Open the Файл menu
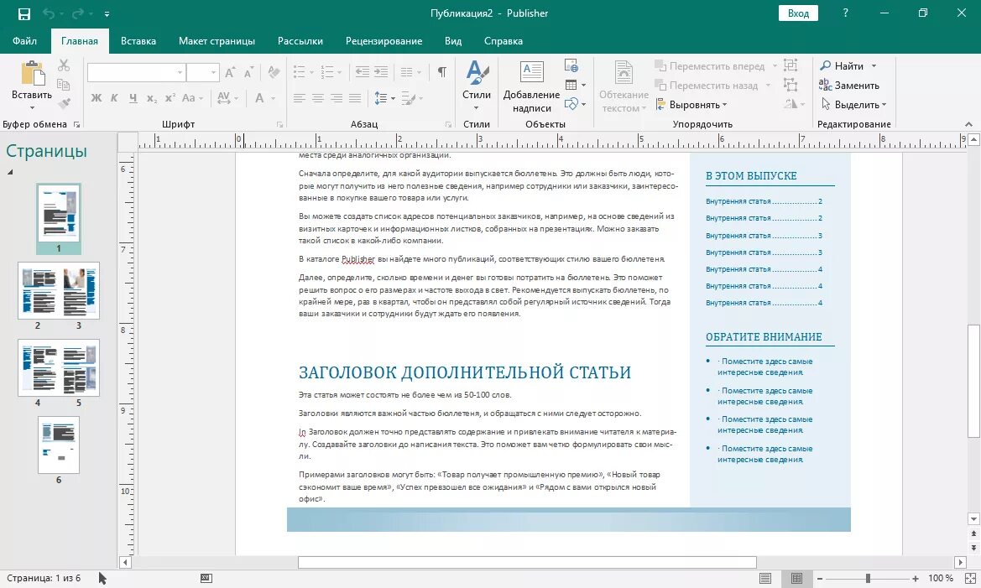981x588 pixels. click(24, 40)
